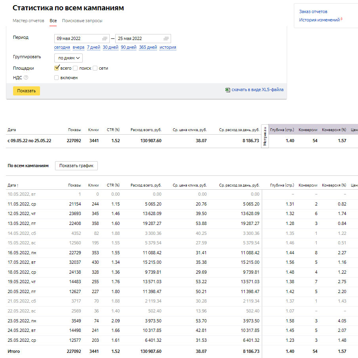Open the «по дням» grouping dropdown
Viewport: 358px width, 358px height.
pyautogui.click(x=69, y=58)
